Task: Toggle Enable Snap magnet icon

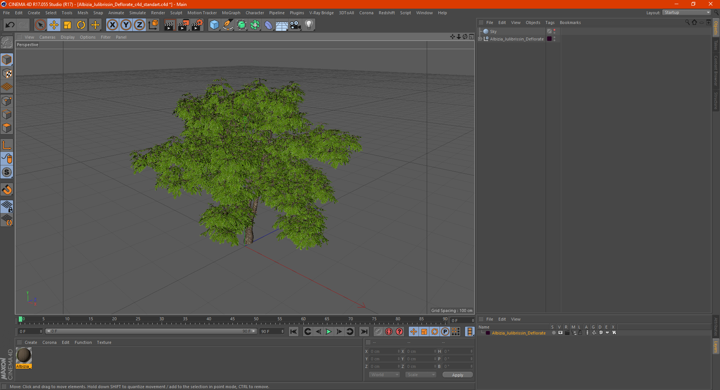Action: (7, 190)
